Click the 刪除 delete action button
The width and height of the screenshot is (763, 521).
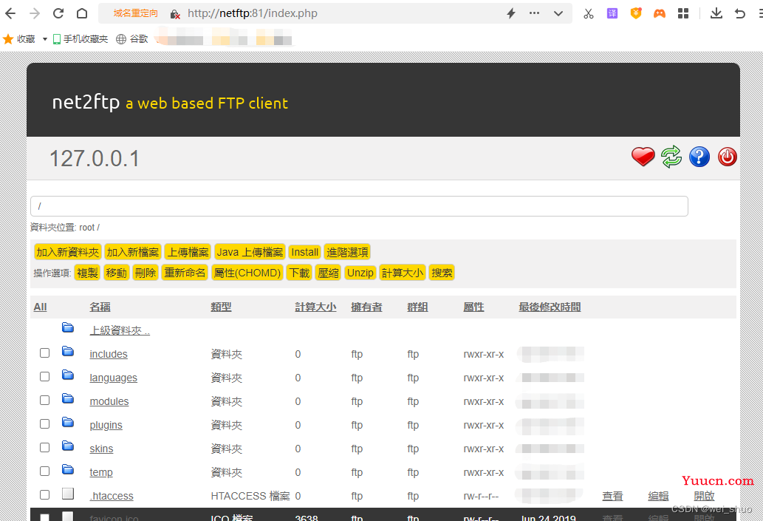click(146, 273)
